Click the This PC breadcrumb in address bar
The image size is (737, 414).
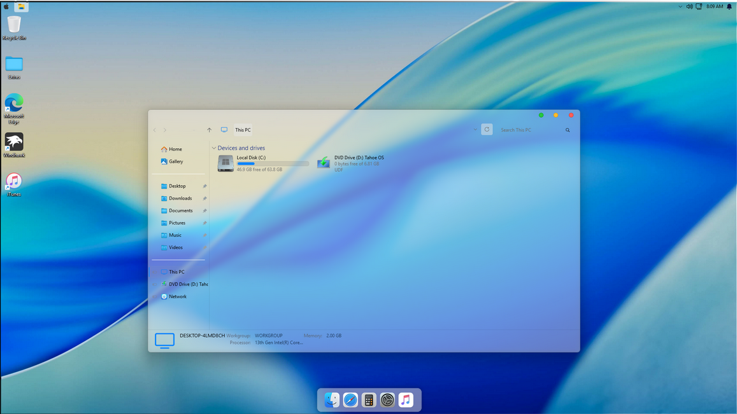click(x=243, y=130)
